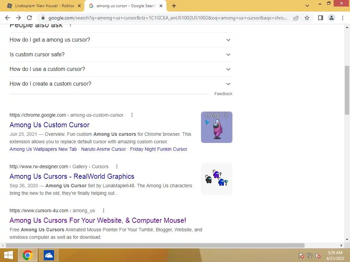Expand 'How do I create a custom cursor?'
Viewport: 350px width, 262px height.
pos(121,84)
